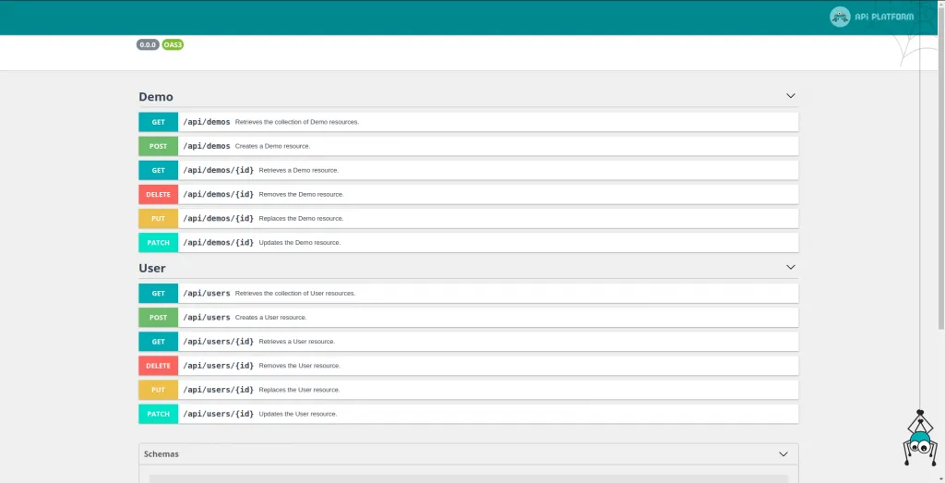The width and height of the screenshot is (945, 483).
Task: Click the spider mascot illustration
Action: click(918, 439)
